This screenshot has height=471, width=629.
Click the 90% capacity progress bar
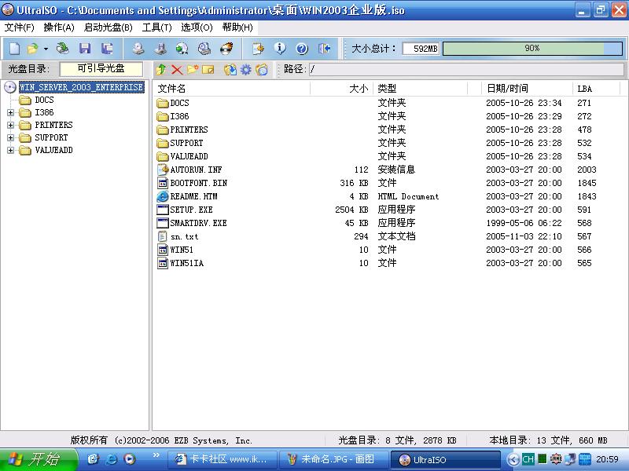[x=532, y=49]
